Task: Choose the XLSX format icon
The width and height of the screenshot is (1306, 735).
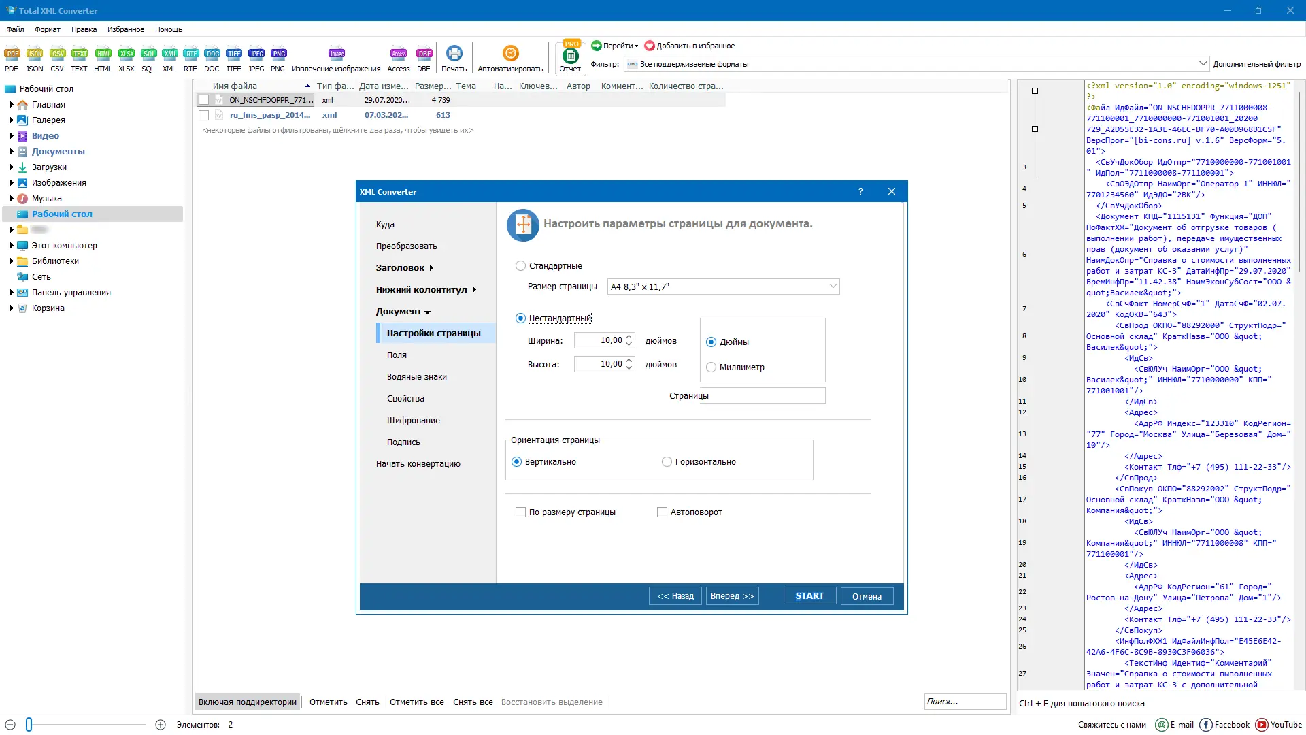Action: (127, 54)
